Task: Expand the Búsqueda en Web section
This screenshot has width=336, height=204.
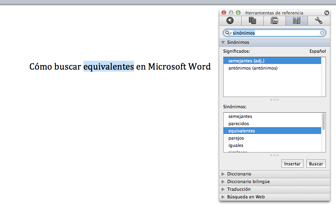Action: click(x=223, y=197)
